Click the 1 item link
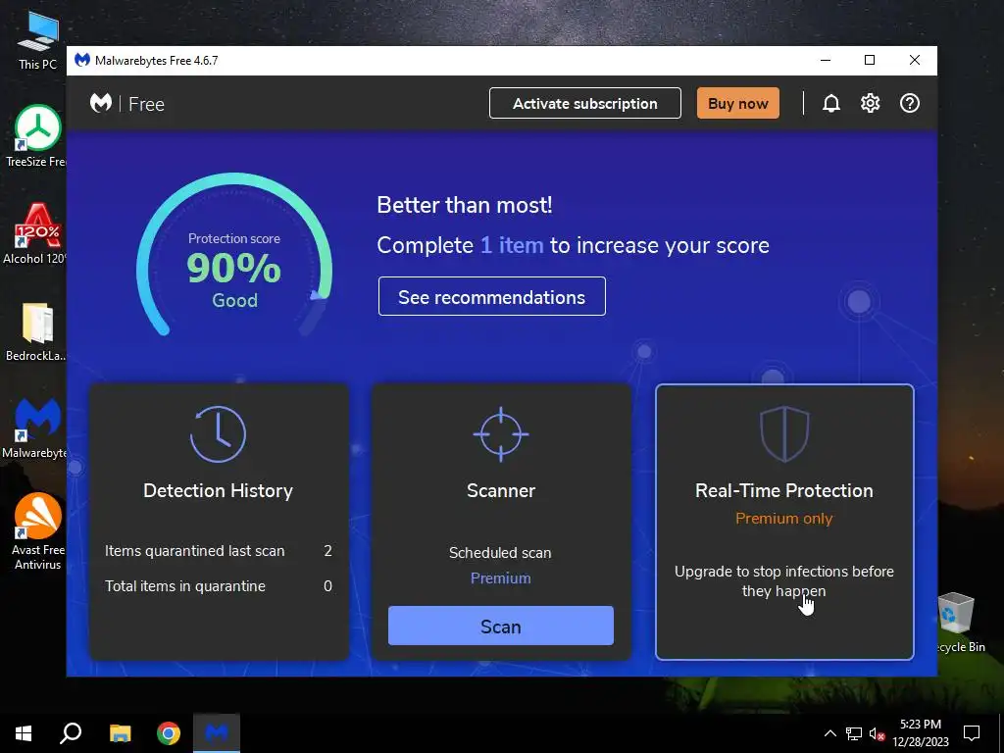This screenshot has height=753, width=1004. [512, 245]
